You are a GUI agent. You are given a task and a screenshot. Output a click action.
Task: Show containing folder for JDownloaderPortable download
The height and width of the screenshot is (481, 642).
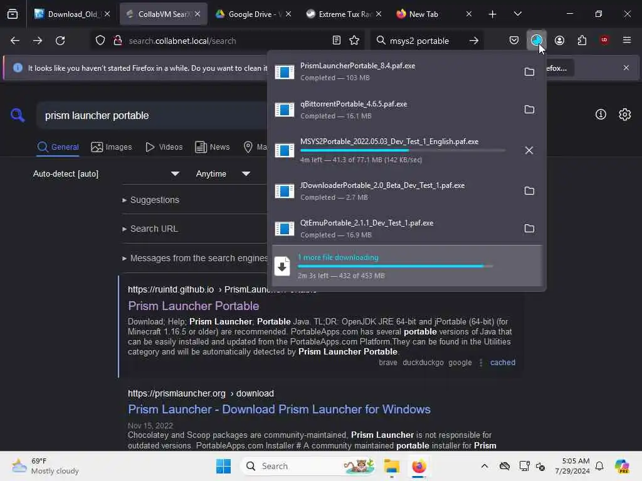click(529, 190)
